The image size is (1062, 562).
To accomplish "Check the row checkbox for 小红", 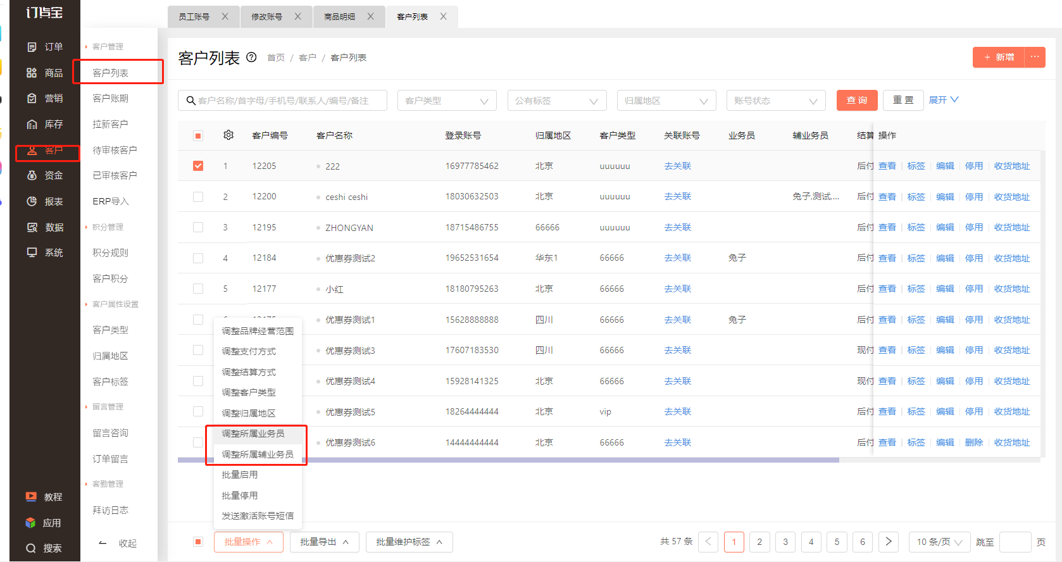I will [x=198, y=289].
